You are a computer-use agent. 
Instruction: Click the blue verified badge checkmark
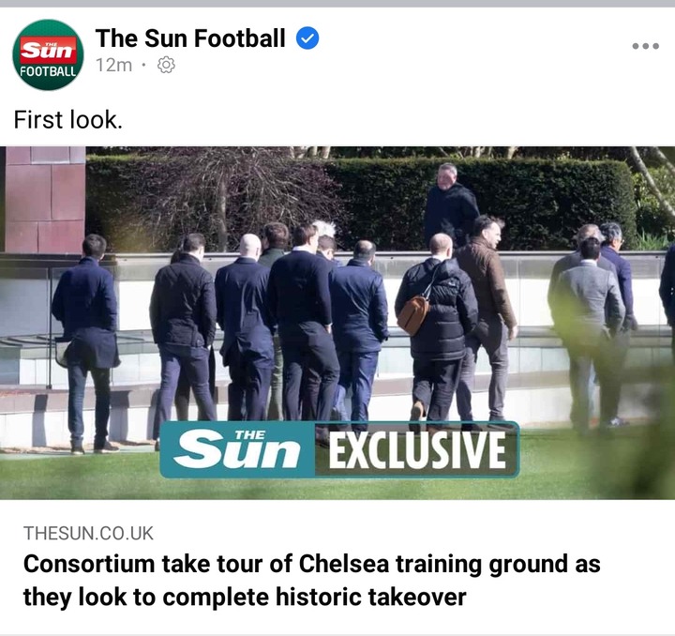tap(307, 38)
